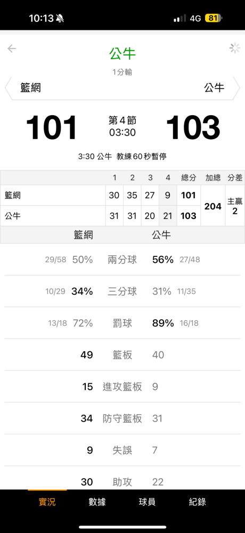The height and width of the screenshot is (533, 245).
Task: Switch to the 實況 tab
Action: tap(47, 502)
